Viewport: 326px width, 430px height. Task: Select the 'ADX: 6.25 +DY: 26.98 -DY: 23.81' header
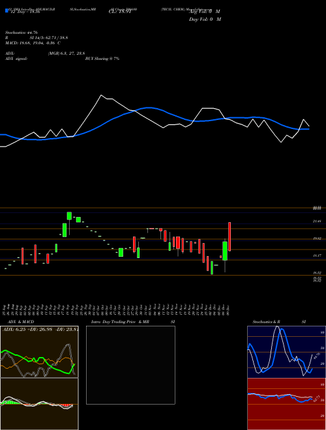tap(40, 329)
